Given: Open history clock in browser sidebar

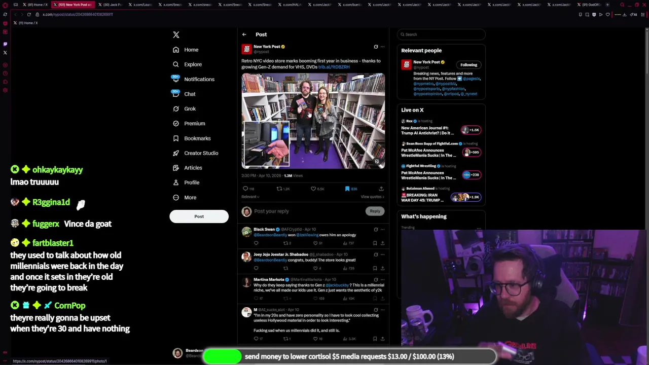Looking at the screenshot, I should tap(5, 74).
